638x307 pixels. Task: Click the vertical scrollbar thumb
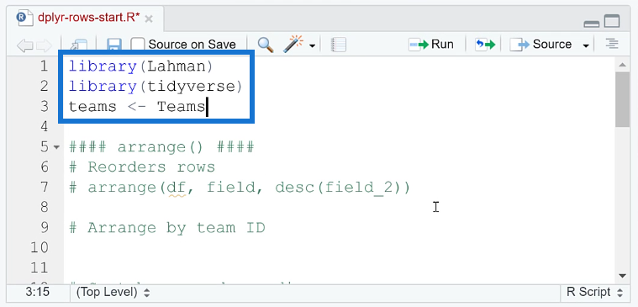[622, 100]
